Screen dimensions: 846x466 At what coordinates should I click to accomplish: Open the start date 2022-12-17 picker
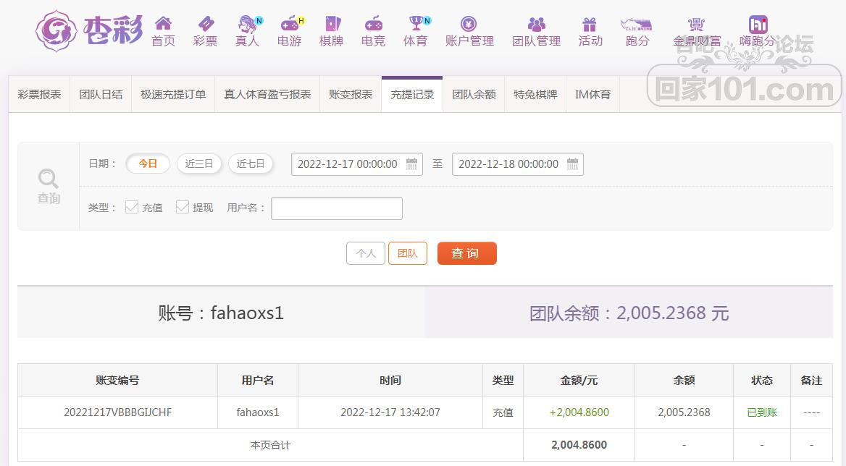(x=356, y=164)
